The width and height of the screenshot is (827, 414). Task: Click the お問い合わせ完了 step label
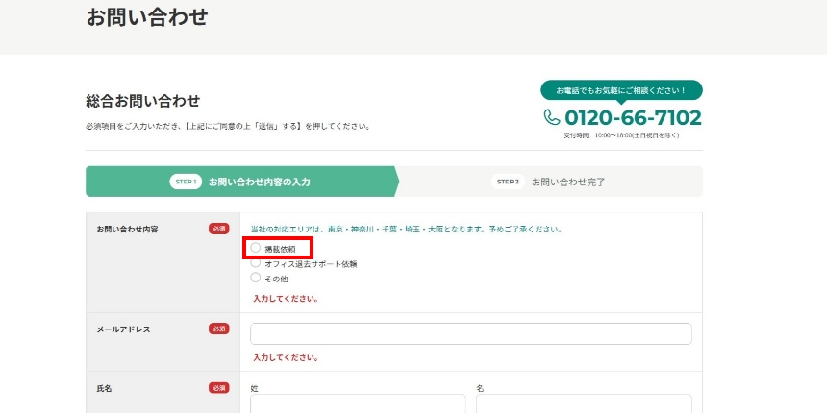568,182
